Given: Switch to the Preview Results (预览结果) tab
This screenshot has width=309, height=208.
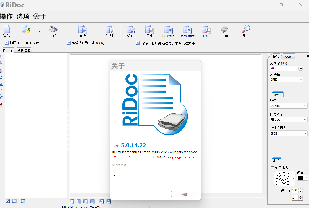Looking at the screenshot, I should click(23, 50).
